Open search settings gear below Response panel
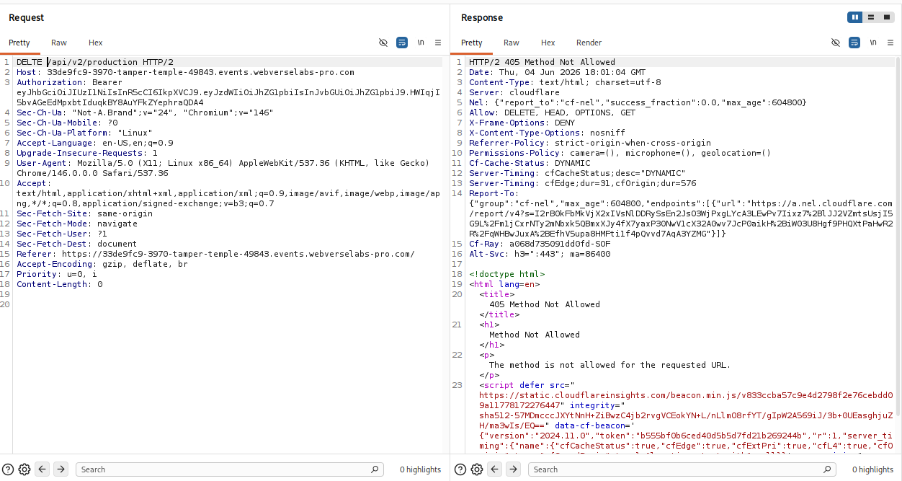This screenshot has height=481, width=902. click(476, 469)
